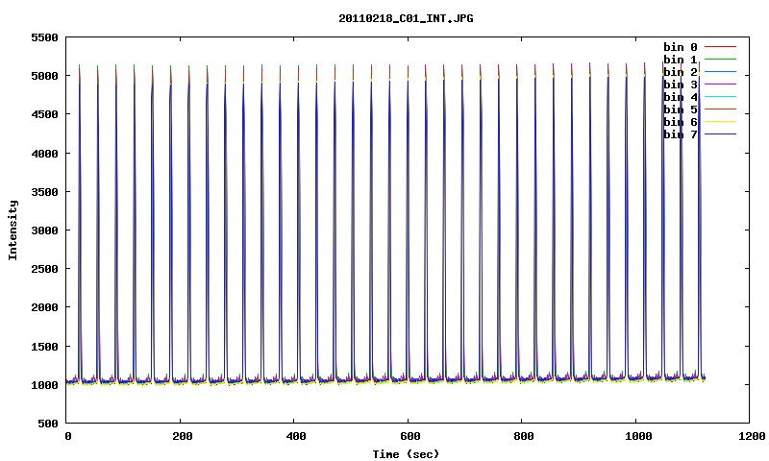The width and height of the screenshot is (769, 461).
Task: Click the 4500 y-axis tick label
Action: 44,114
